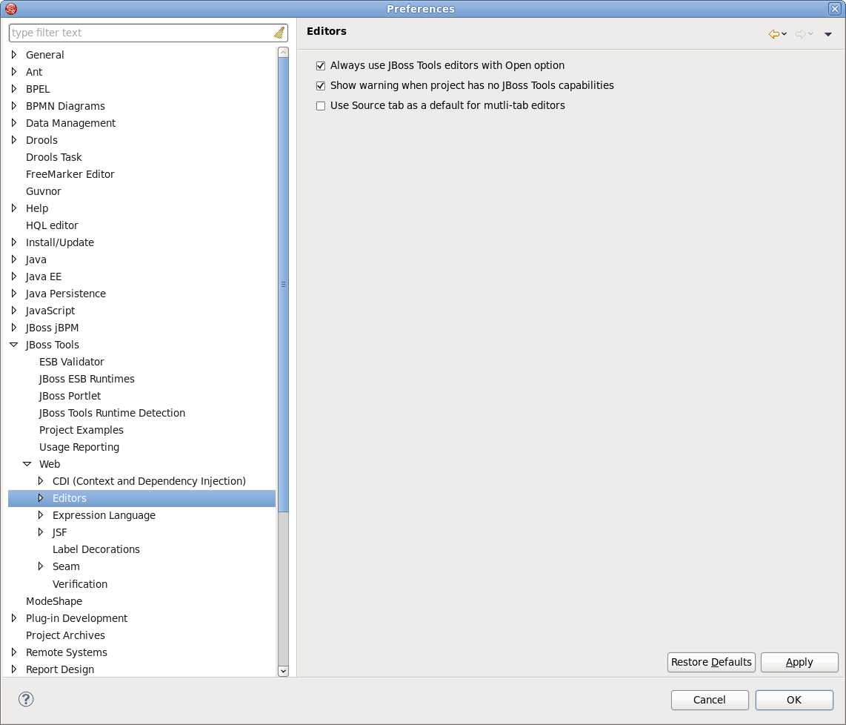Disable Always use JBoss Tools editors option

tap(321, 66)
